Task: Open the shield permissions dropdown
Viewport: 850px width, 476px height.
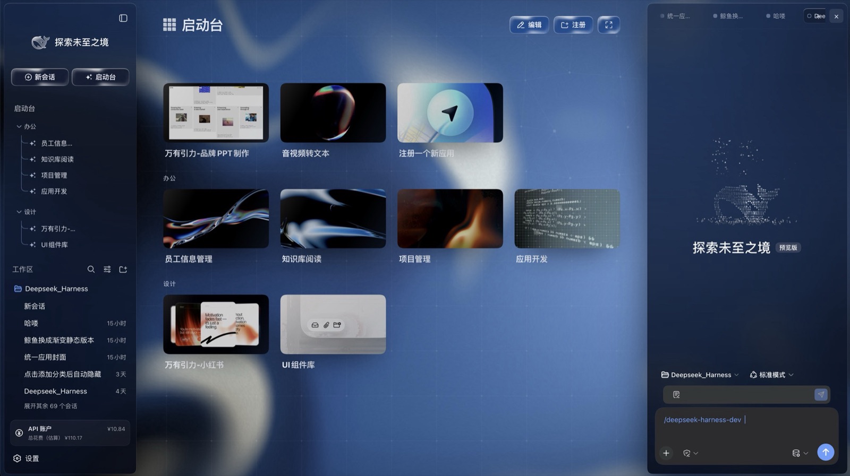Action: click(691, 453)
